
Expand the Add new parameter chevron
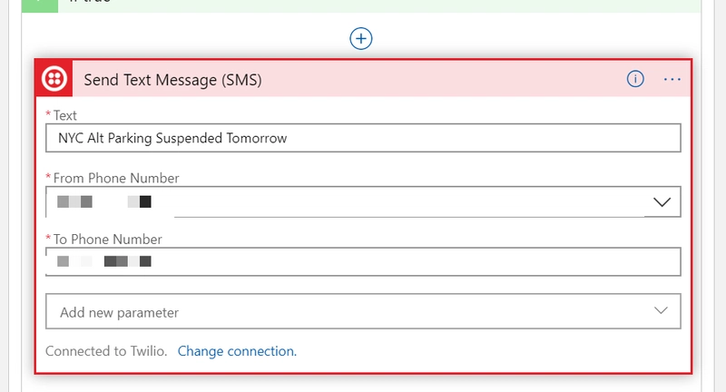(x=662, y=311)
